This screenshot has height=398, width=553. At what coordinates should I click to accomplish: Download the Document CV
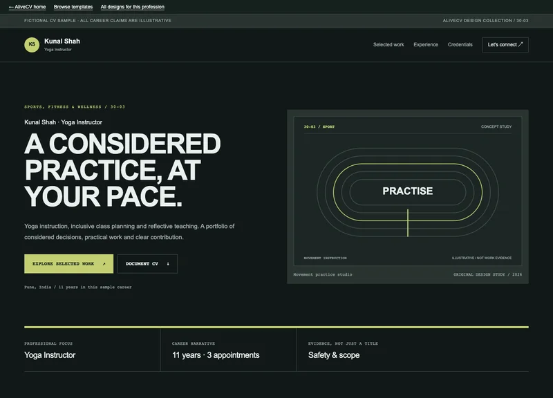(x=147, y=264)
